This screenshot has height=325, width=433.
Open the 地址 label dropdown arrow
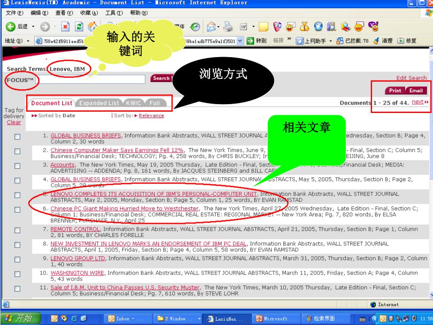[28, 41]
